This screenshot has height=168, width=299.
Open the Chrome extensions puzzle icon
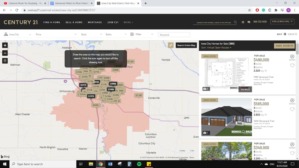point(276,10)
